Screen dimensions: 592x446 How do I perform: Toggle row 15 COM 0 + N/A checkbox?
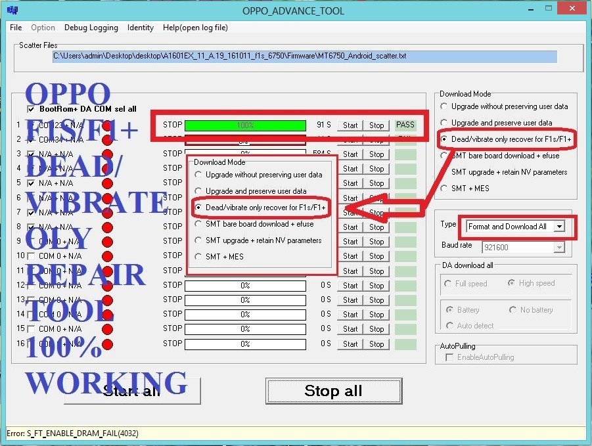[x=31, y=329]
